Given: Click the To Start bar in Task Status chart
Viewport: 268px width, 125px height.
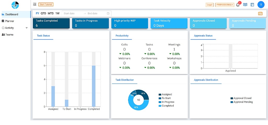Looking at the screenshot, I should coord(67,103).
